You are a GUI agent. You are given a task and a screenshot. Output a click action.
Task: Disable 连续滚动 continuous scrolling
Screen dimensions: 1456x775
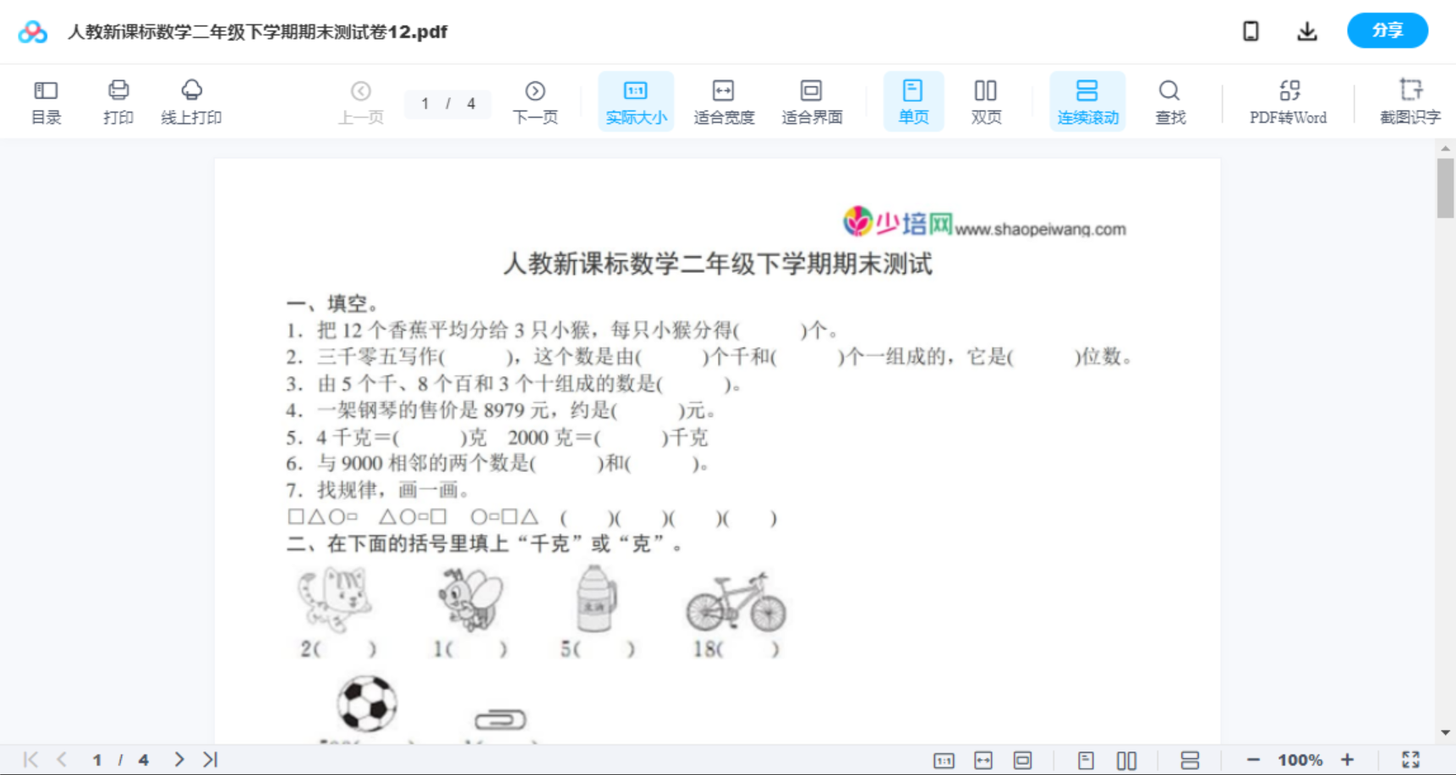pos(1087,101)
